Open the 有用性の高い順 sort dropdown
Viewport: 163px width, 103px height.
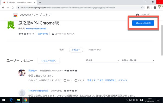(x=138, y=60)
